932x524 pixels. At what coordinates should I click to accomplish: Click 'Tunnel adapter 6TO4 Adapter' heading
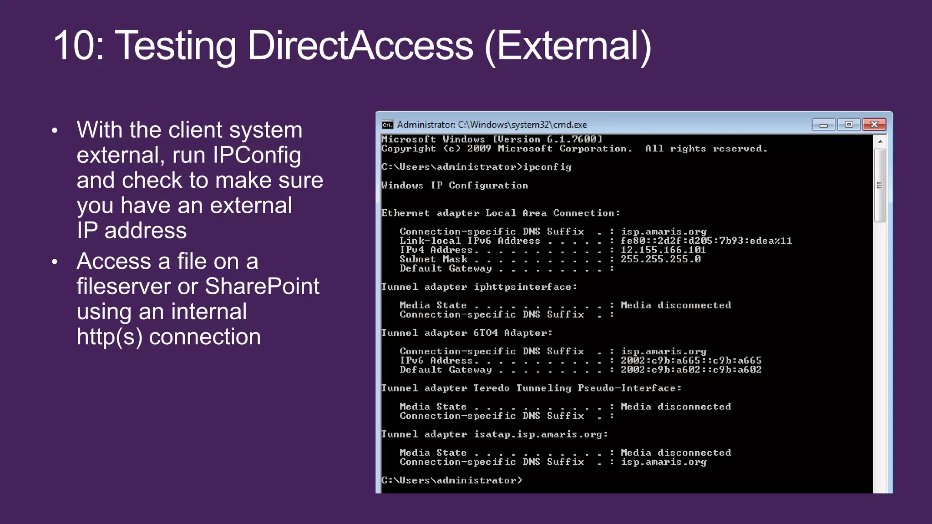point(466,333)
